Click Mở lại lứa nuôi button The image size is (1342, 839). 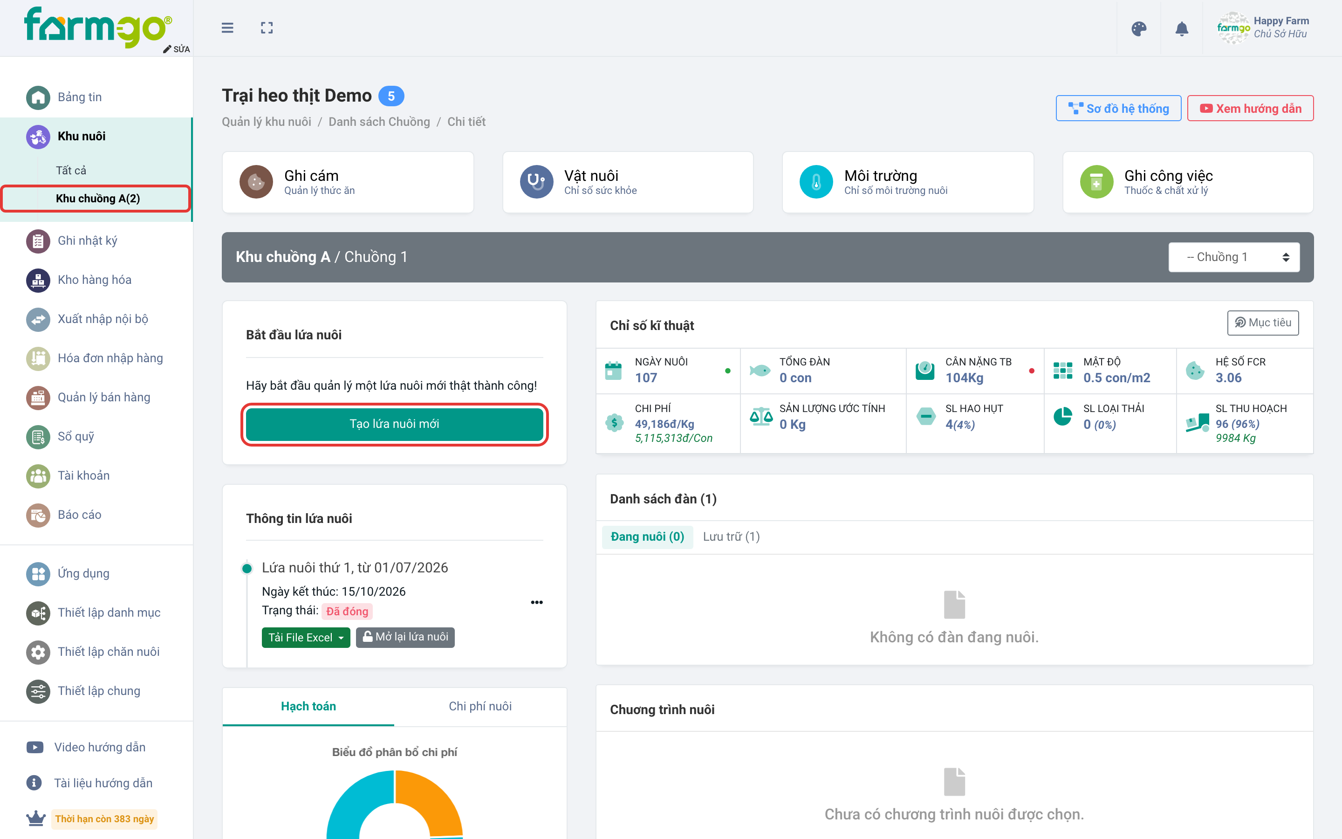click(x=405, y=638)
